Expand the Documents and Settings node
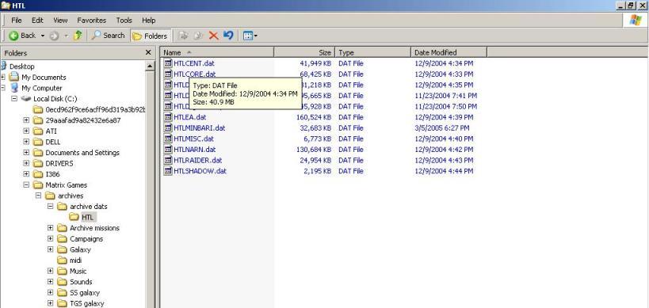The width and height of the screenshot is (649, 308). pos(26,153)
